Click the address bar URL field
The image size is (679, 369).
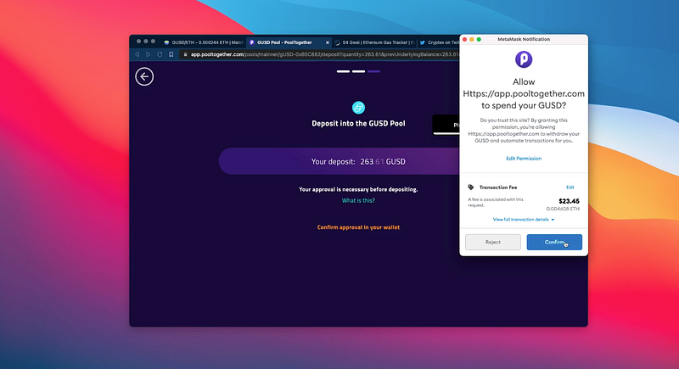(321, 54)
